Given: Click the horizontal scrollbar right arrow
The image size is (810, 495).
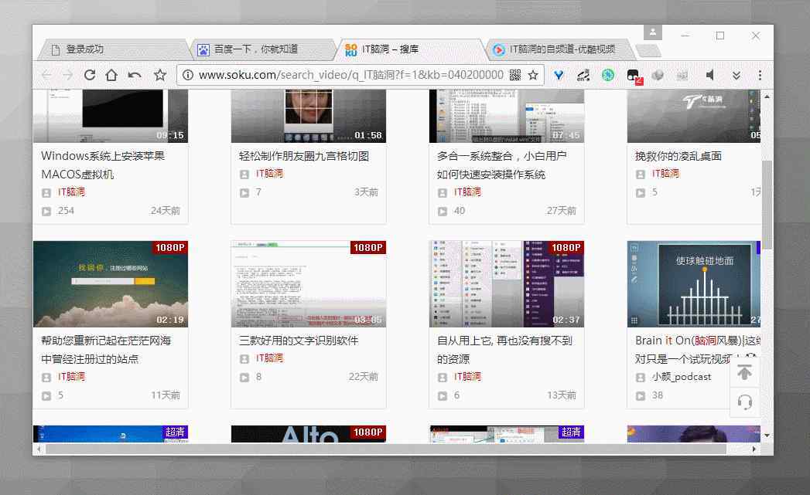Looking at the screenshot, I should tap(755, 449).
